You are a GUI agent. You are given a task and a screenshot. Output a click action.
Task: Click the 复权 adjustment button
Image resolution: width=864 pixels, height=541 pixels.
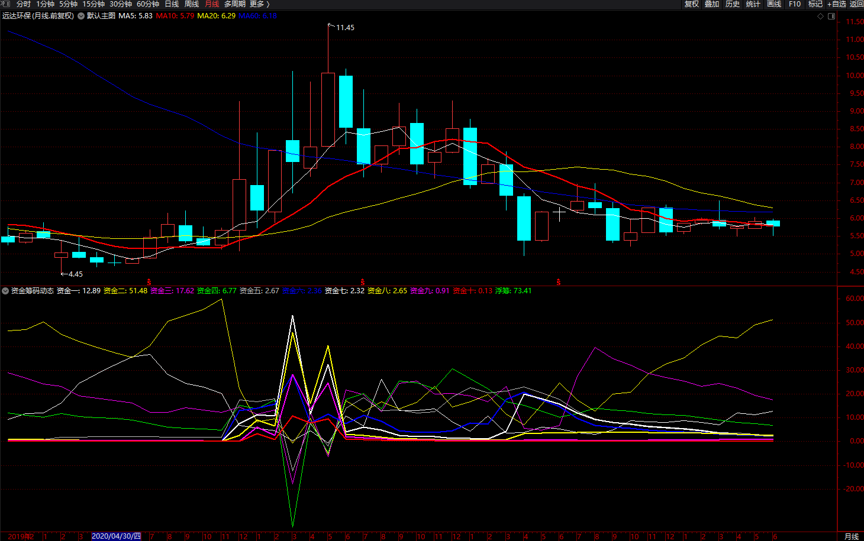pyautogui.click(x=691, y=4)
